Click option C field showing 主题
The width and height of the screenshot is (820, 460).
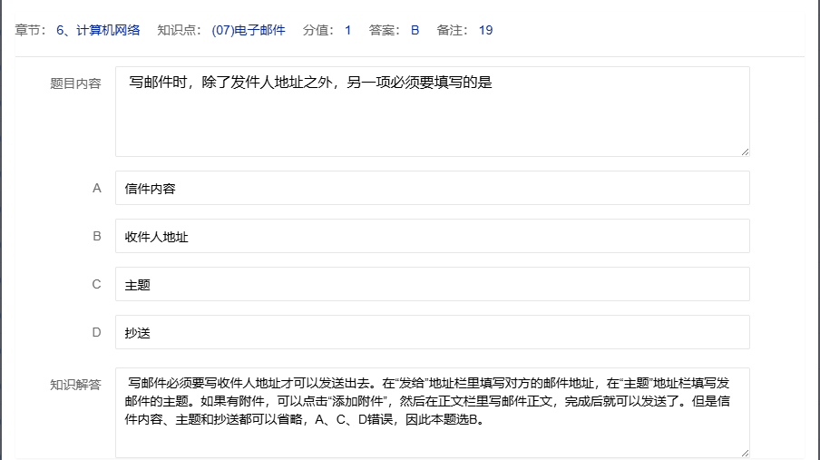432,284
